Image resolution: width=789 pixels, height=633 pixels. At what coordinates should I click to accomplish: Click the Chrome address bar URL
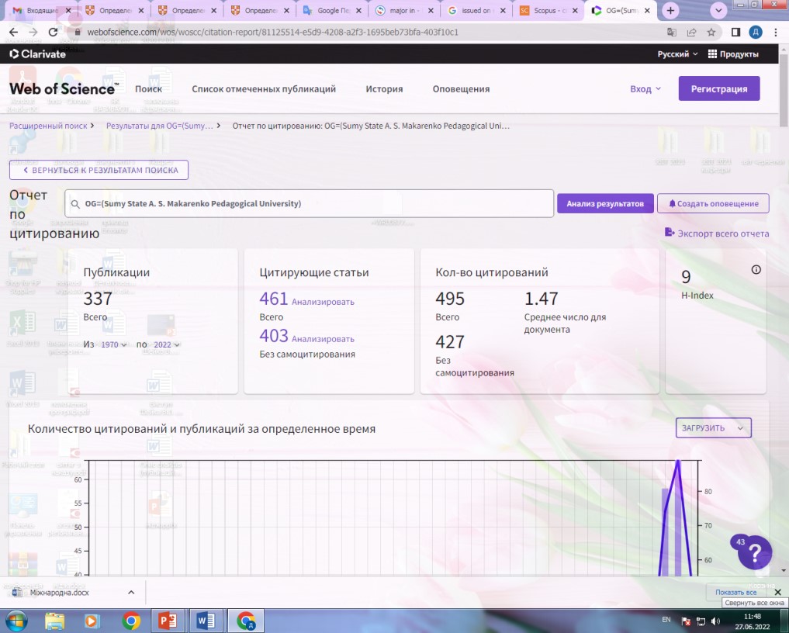point(273,33)
